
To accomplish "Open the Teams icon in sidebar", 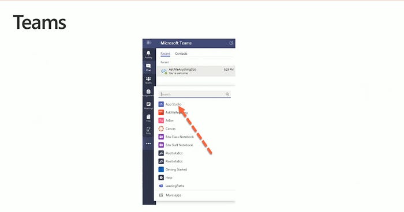I will click(x=148, y=80).
